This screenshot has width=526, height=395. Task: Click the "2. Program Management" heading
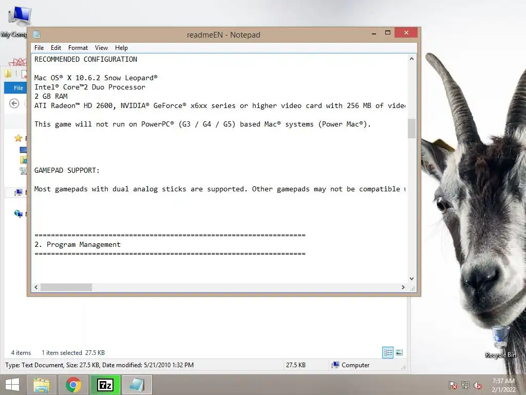(77, 244)
